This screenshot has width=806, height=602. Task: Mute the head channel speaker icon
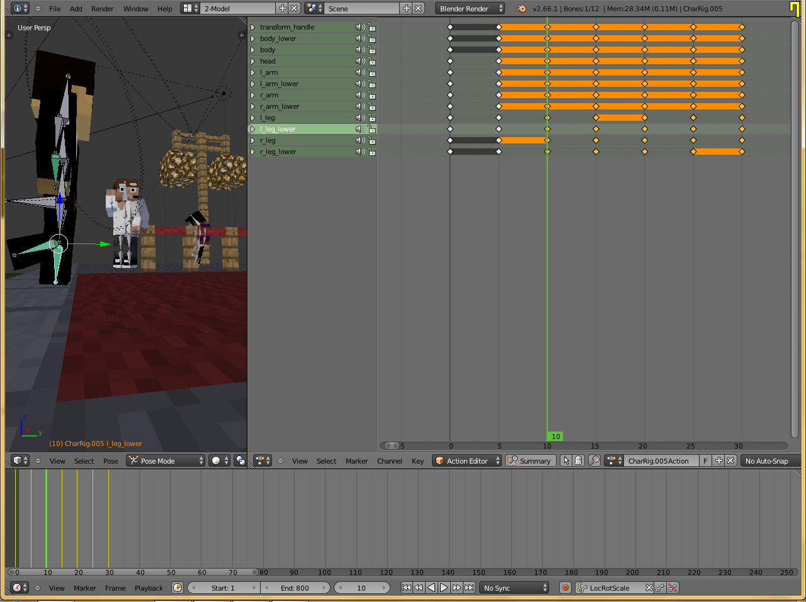(360, 61)
